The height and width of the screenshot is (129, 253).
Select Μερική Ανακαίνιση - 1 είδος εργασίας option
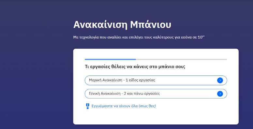156,80
